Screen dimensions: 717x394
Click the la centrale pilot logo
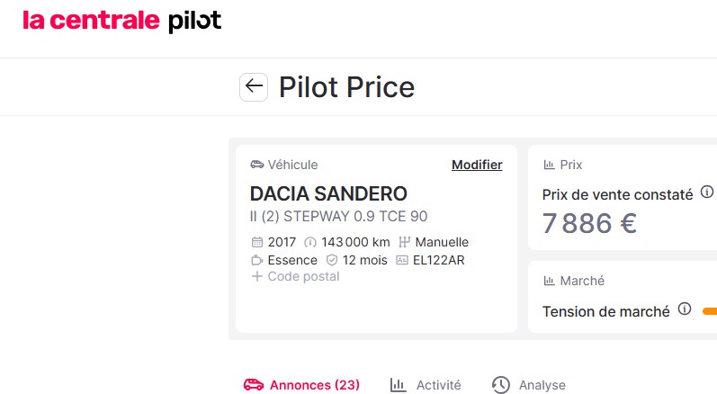[x=122, y=21]
